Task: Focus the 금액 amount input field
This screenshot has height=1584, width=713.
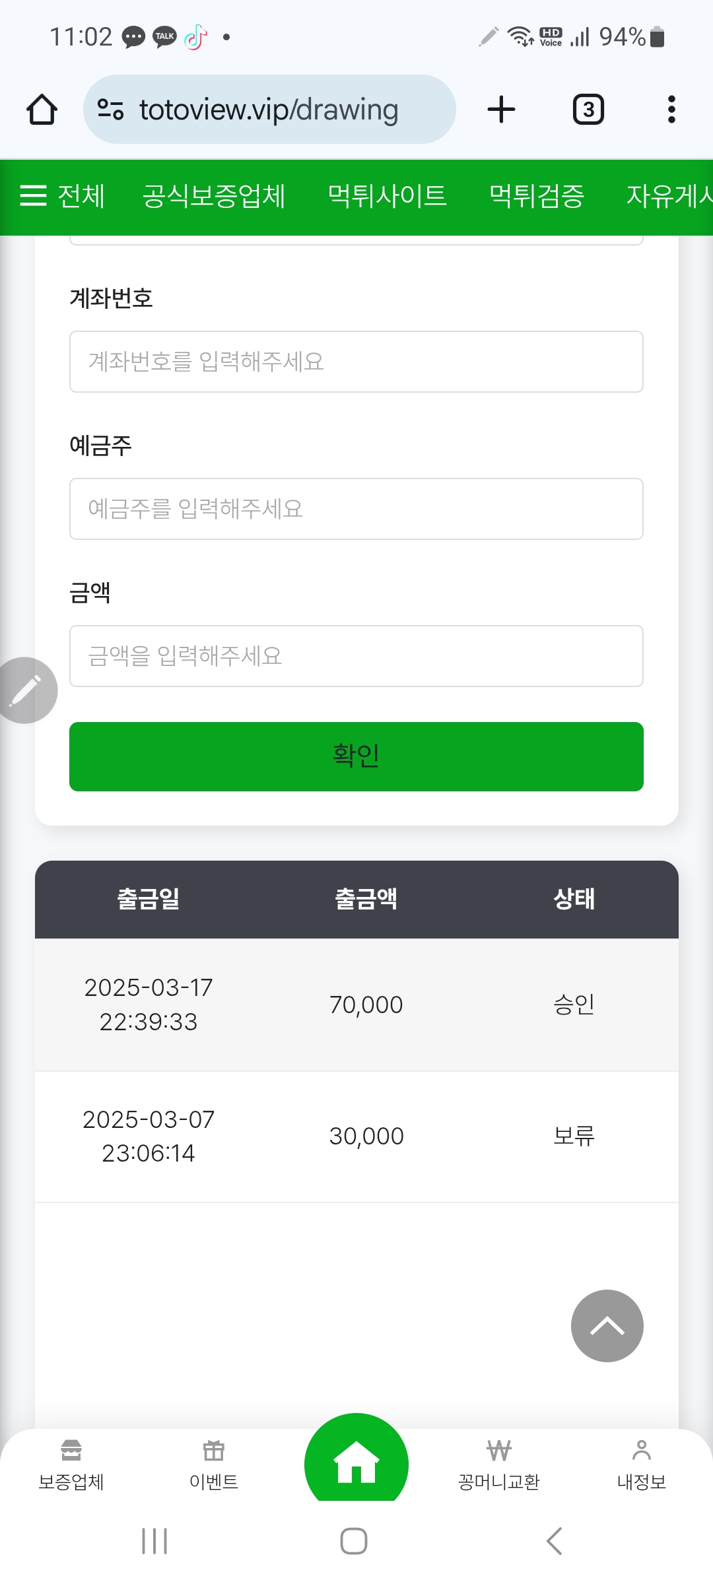Action: 356,656
